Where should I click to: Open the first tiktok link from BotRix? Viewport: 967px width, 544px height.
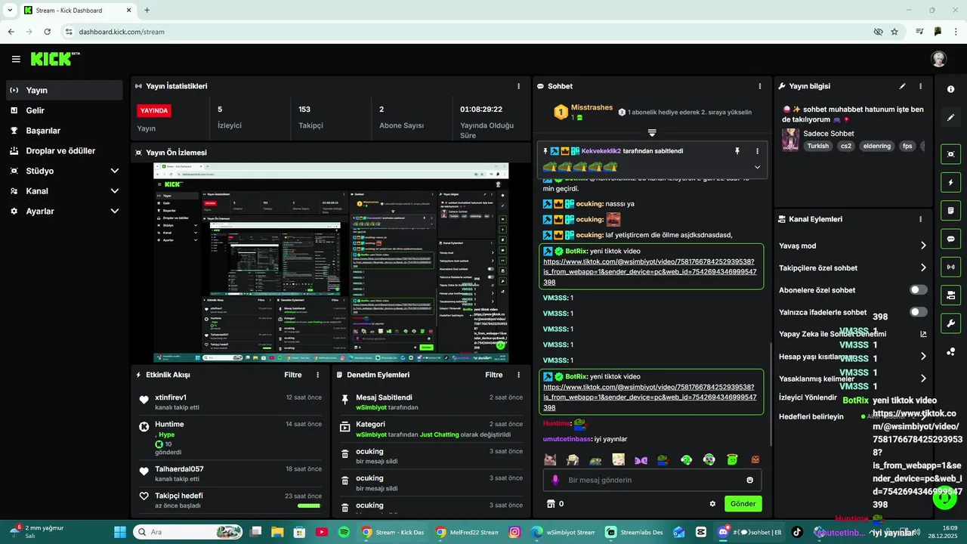(650, 271)
